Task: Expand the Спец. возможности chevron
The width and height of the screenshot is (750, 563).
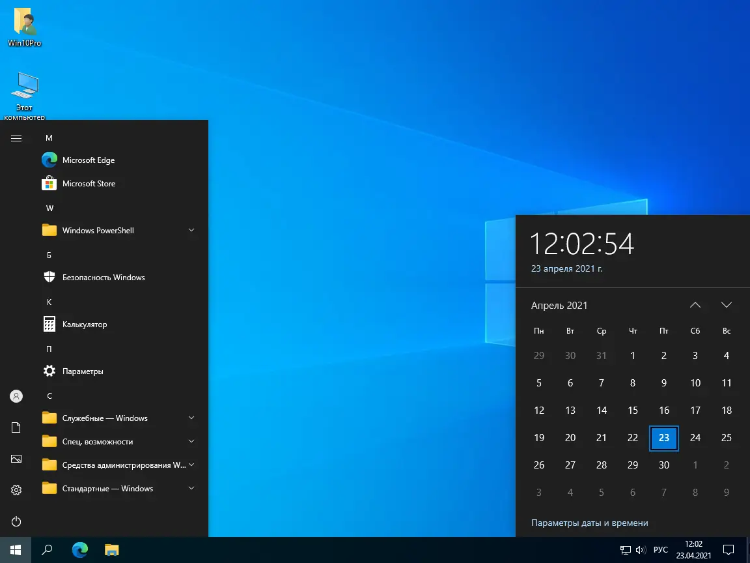Action: tap(191, 441)
